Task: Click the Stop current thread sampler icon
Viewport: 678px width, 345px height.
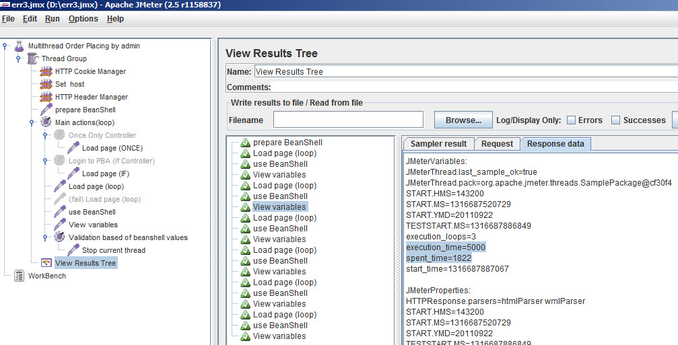Action: coord(73,250)
